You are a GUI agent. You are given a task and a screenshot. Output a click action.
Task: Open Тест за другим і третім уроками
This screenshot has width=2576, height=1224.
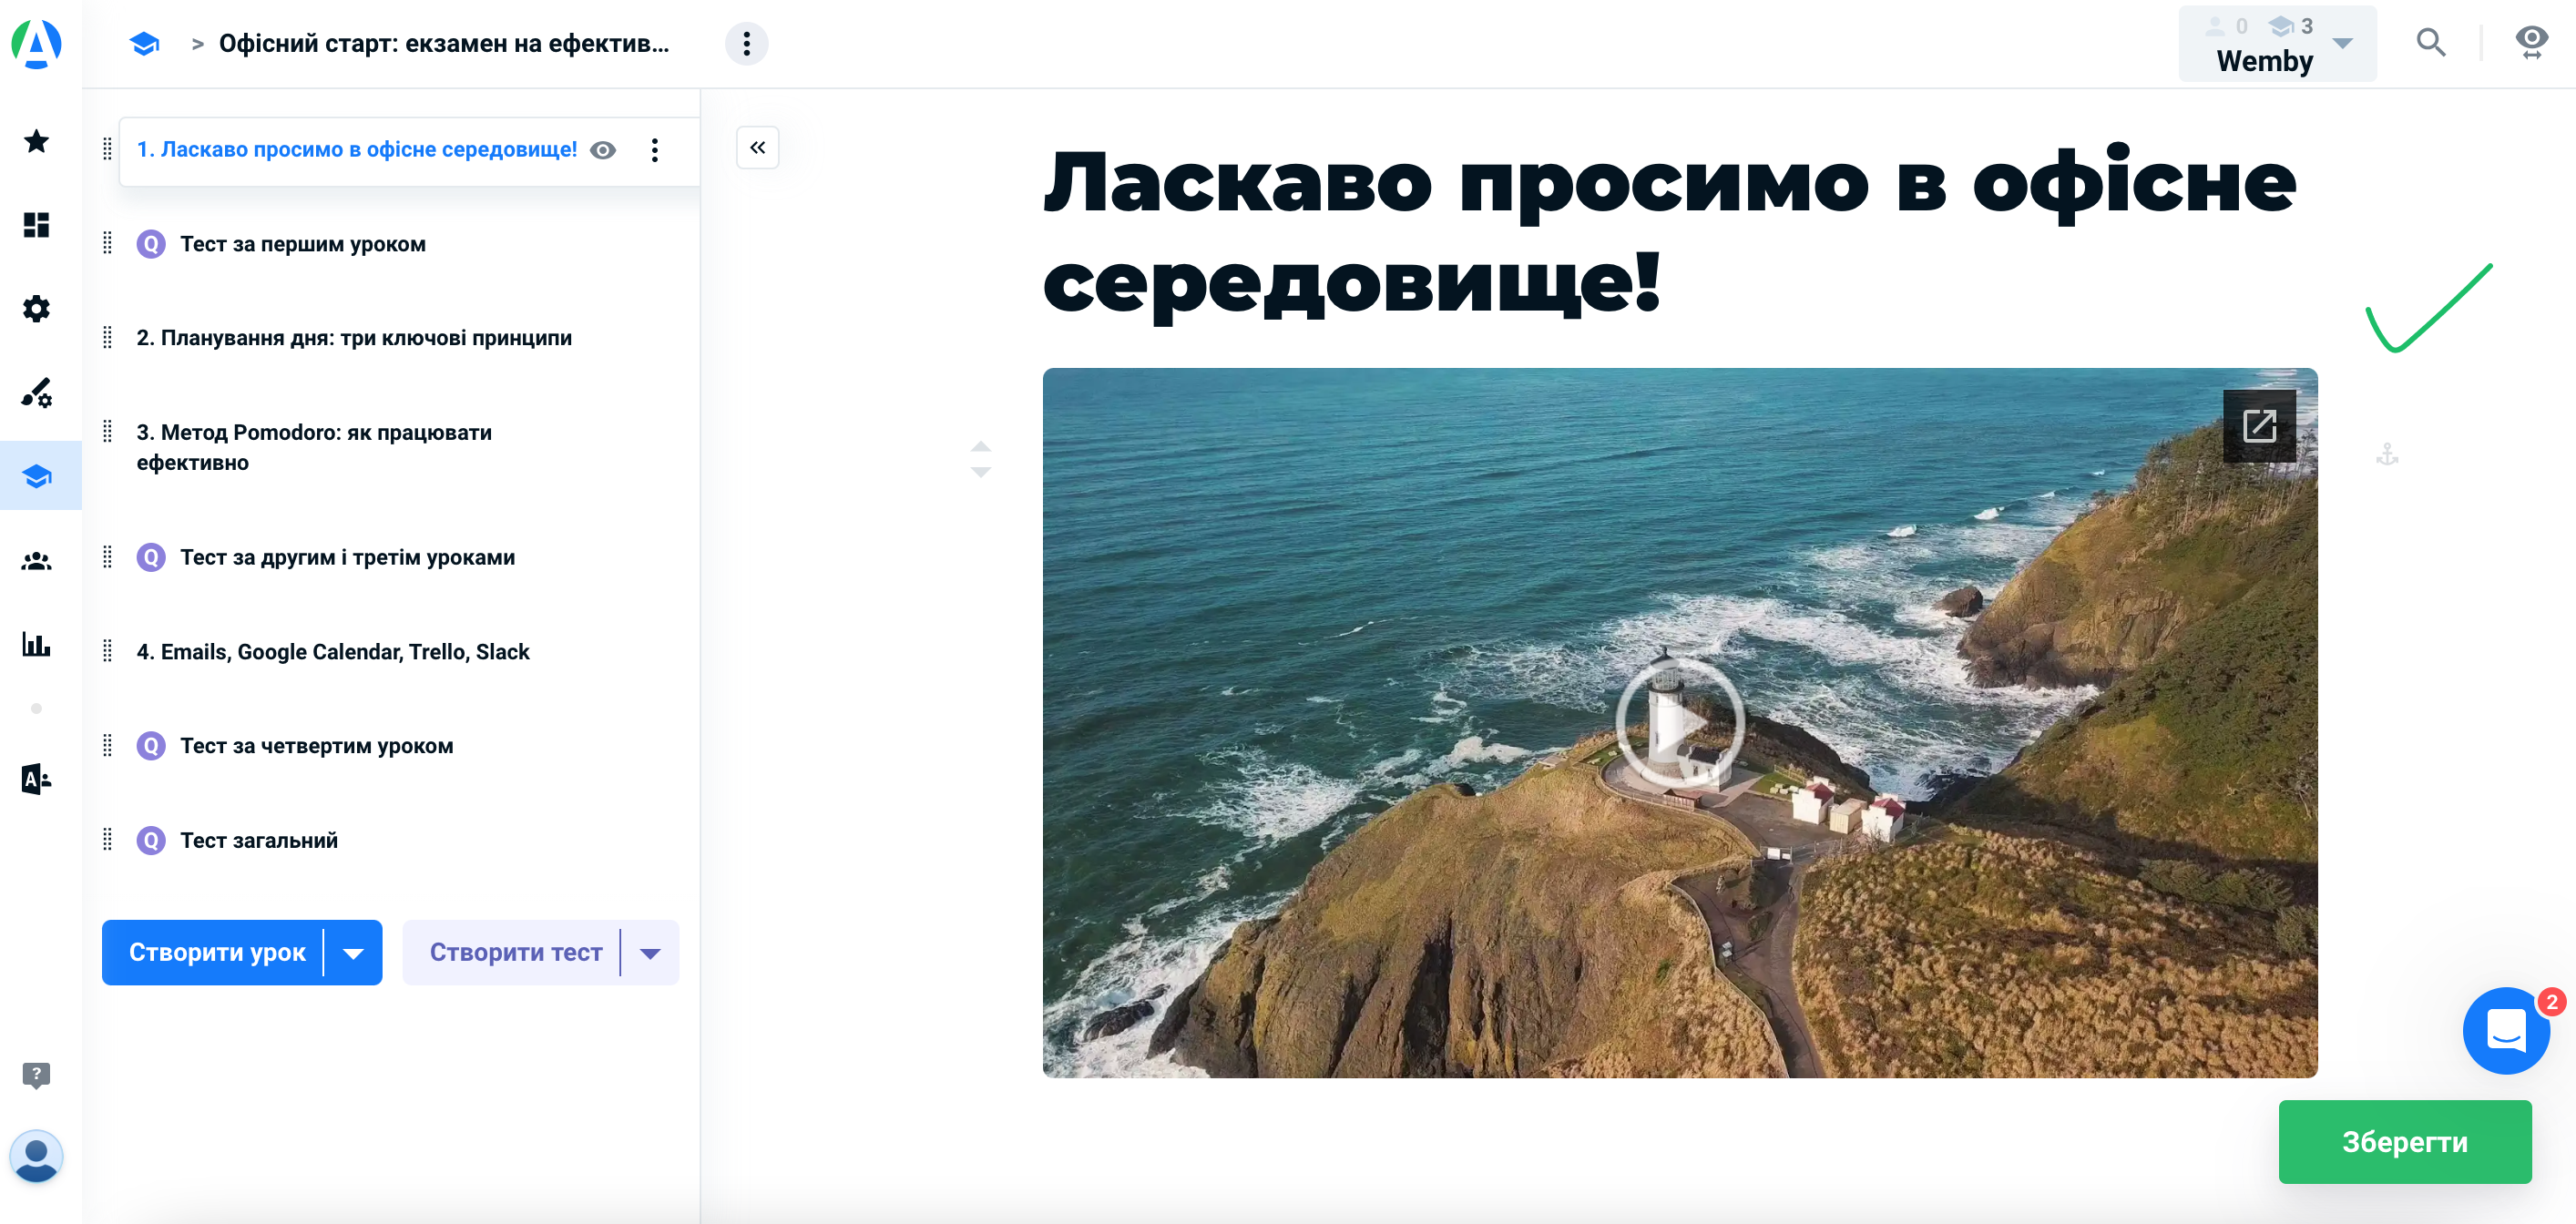(x=347, y=558)
